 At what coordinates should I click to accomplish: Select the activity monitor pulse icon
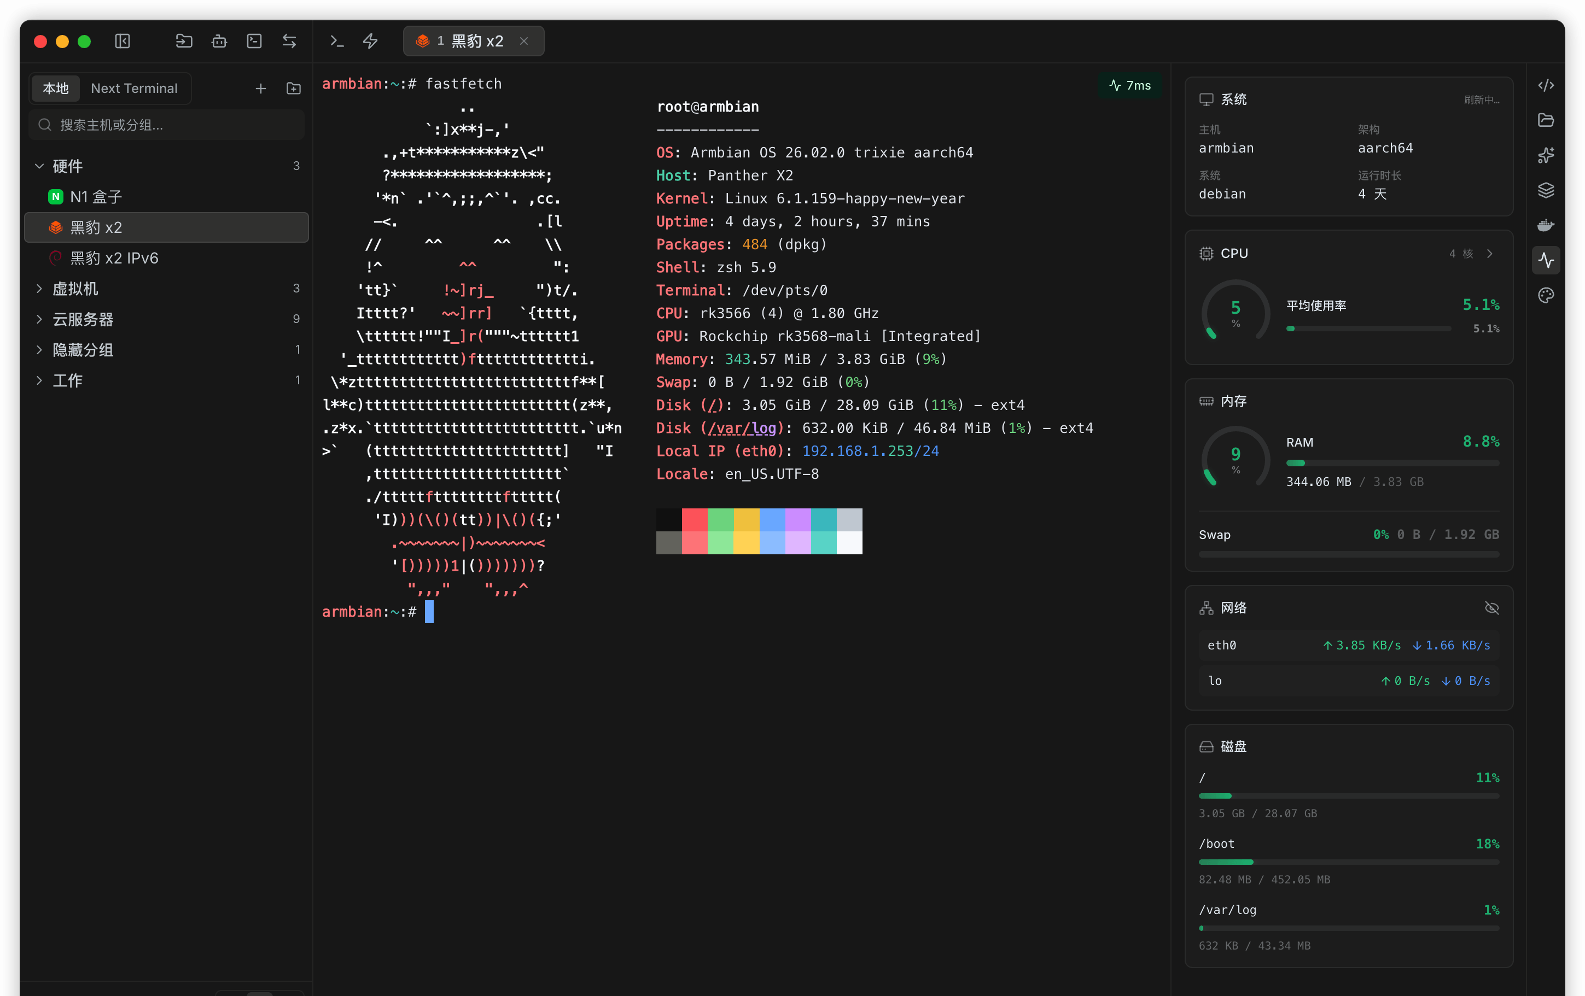point(1546,261)
